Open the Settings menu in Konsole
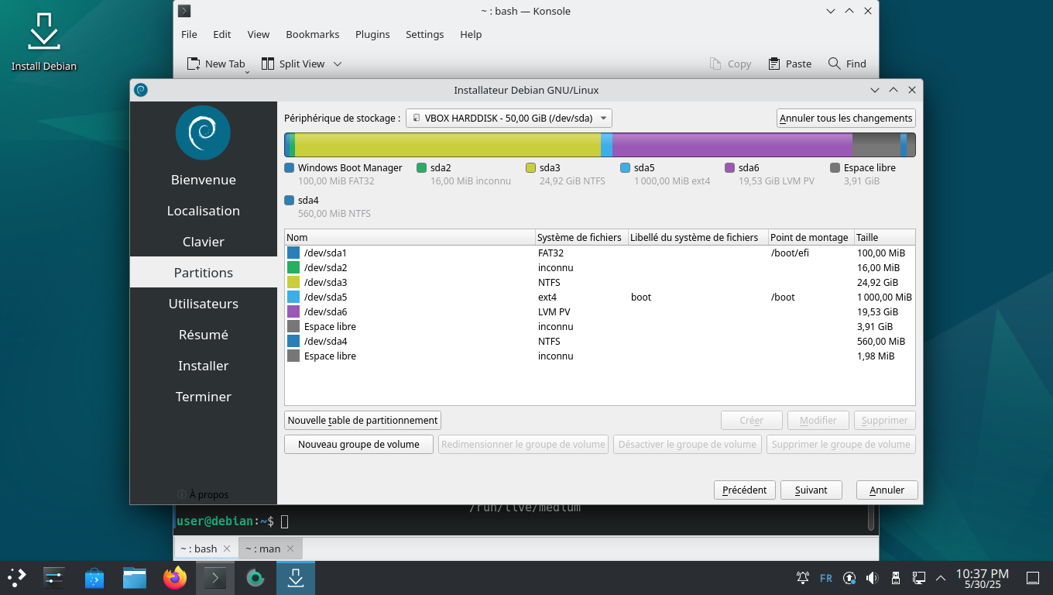Screen dimensions: 1053x595 [425, 34]
